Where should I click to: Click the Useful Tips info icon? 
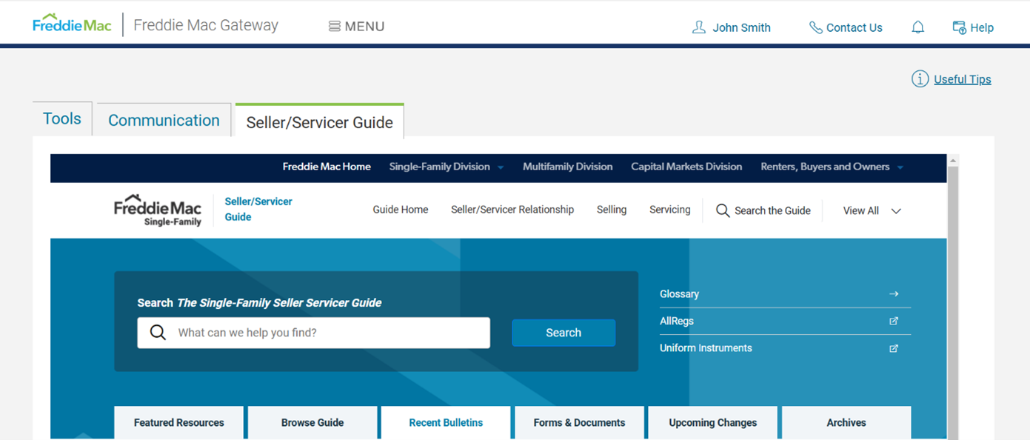click(920, 79)
